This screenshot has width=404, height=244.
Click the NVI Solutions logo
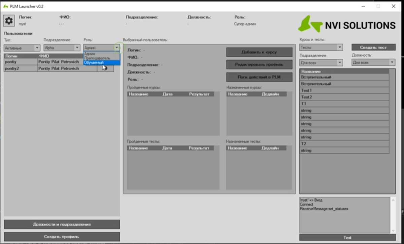click(x=347, y=24)
